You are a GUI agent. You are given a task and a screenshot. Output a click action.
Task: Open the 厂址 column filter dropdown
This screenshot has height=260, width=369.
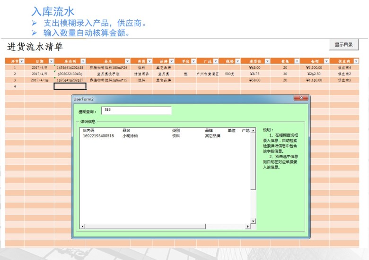pos(216,61)
